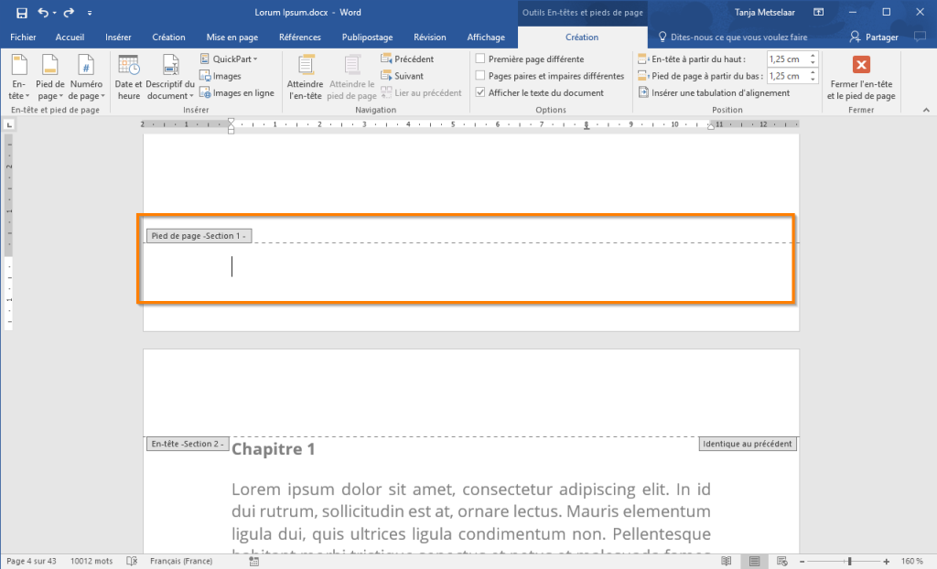Viewport: 937px width, 569px height.
Task: Click Insérer une tabulation d'alignement
Action: coord(714,92)
